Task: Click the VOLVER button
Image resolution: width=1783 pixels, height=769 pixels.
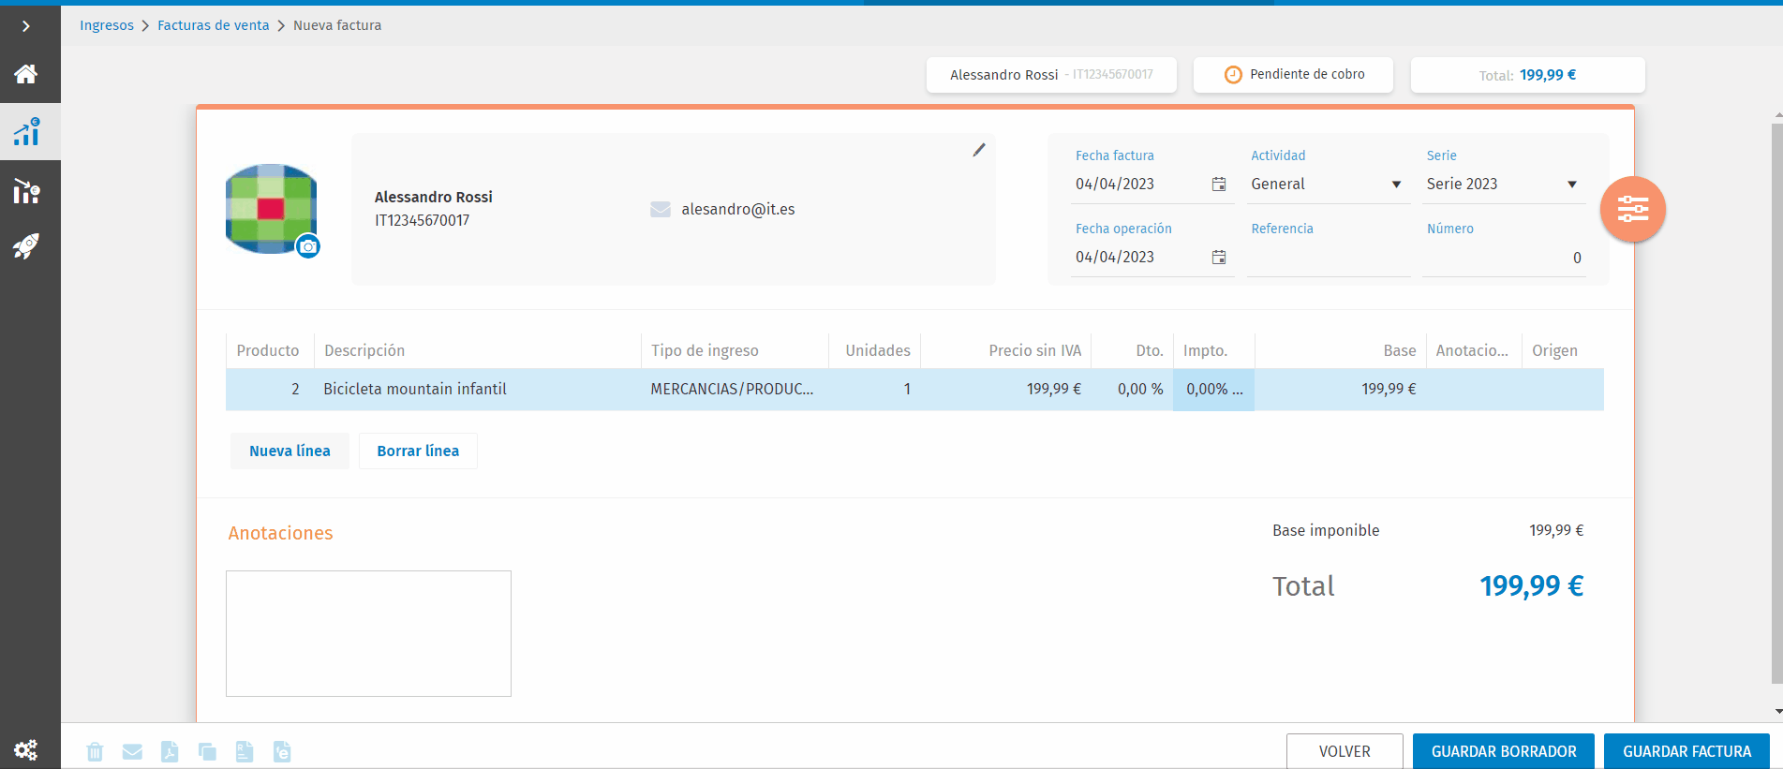Action: pos(1345,751)
